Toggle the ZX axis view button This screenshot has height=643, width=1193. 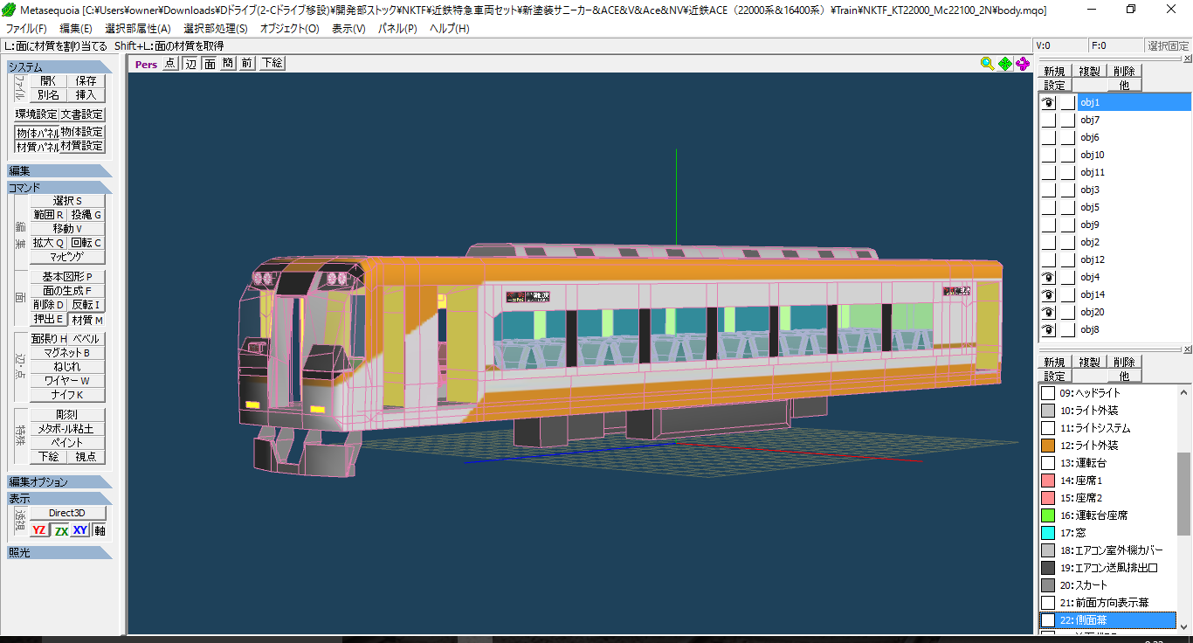pos(60,530)
